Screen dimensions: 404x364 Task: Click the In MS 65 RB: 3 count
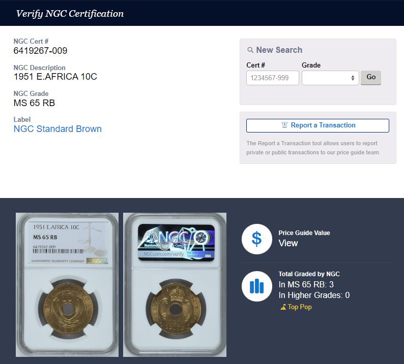click(x=306, y=284)
